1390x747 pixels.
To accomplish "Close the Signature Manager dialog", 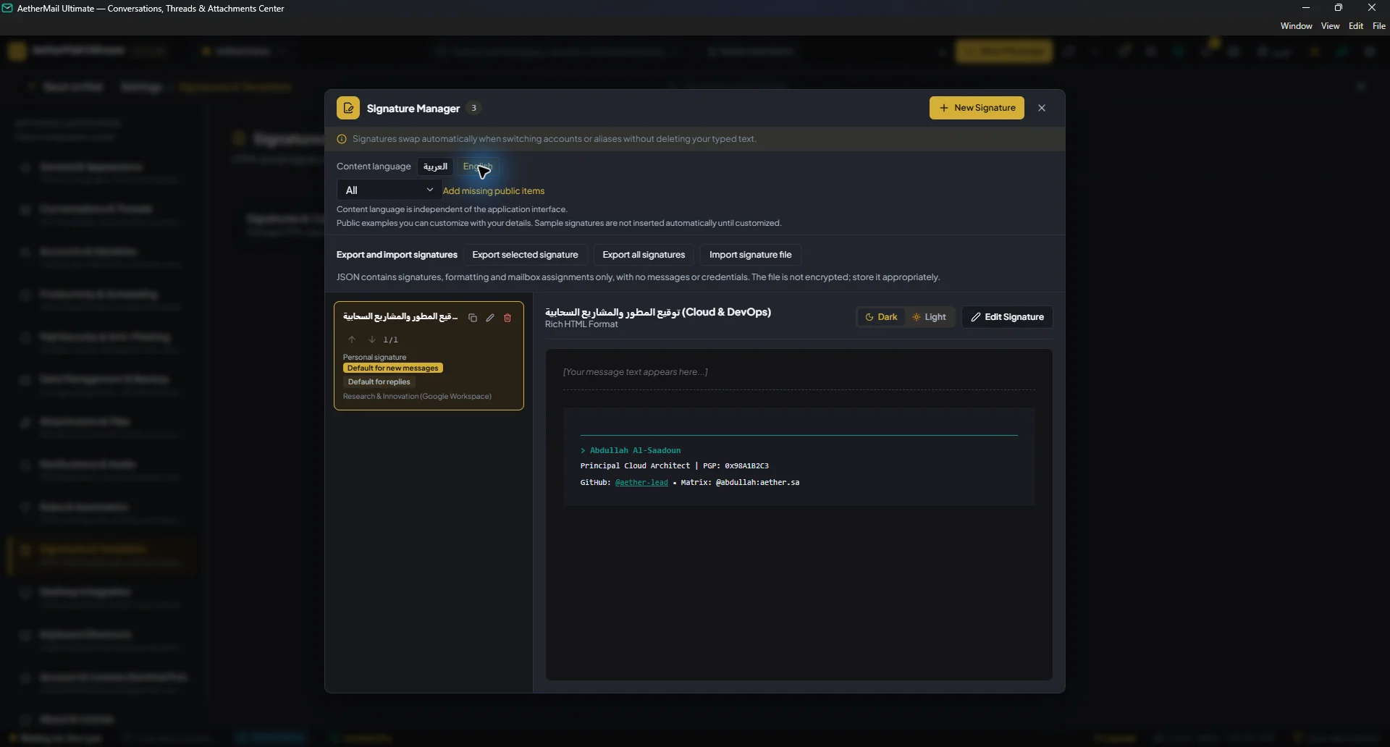I will tap(1042, 108).
